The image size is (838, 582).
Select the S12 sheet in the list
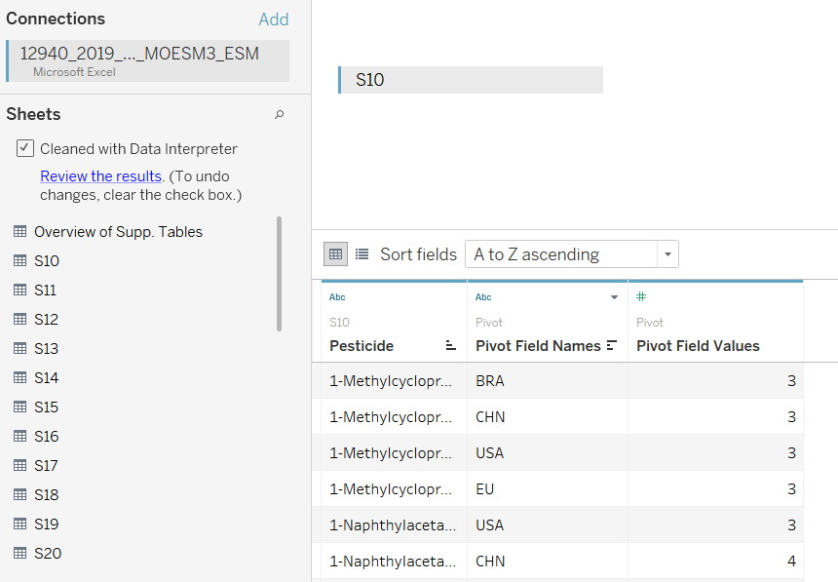point(46,320)
